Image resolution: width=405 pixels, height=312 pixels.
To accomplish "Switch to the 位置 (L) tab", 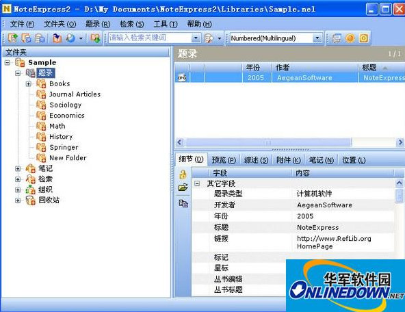I will coord(354,160).
